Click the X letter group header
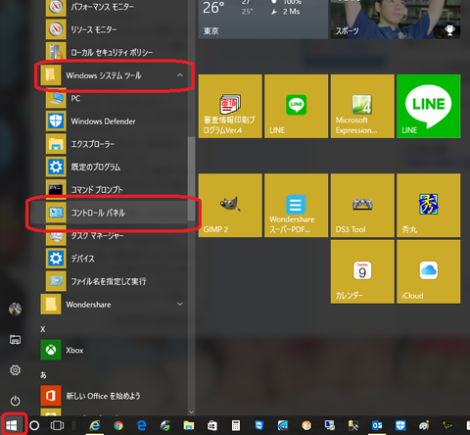This screenshot has height=435, width=470. coord(43,329)
